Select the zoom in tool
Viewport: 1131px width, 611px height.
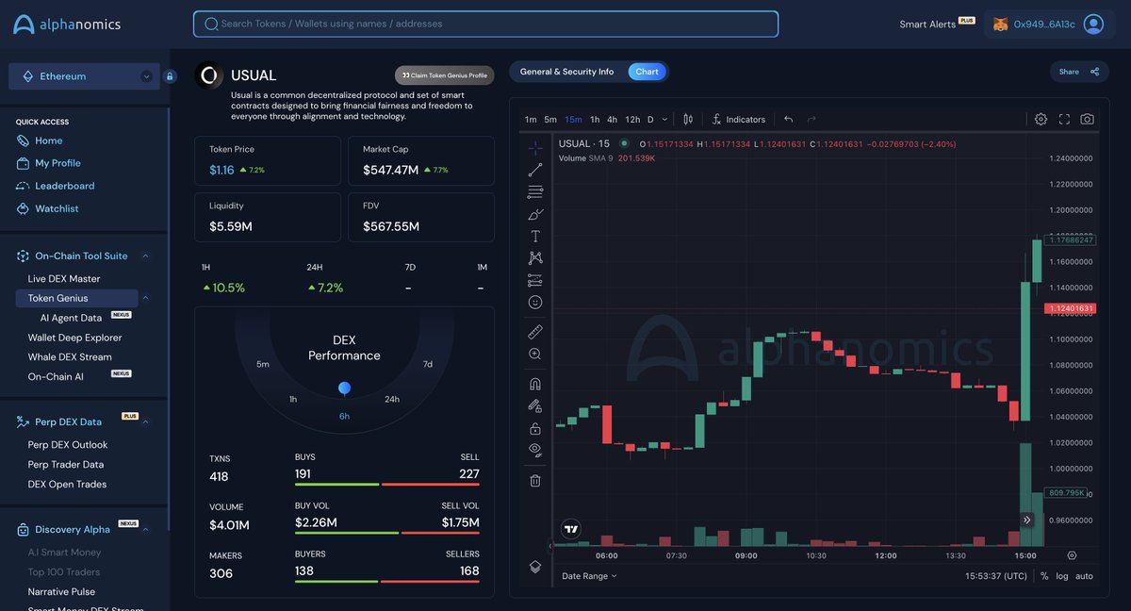[x=535, y=354]
